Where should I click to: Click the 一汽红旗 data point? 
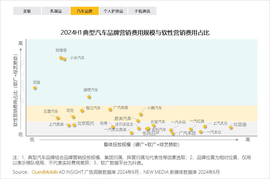(x=191, y=129)
